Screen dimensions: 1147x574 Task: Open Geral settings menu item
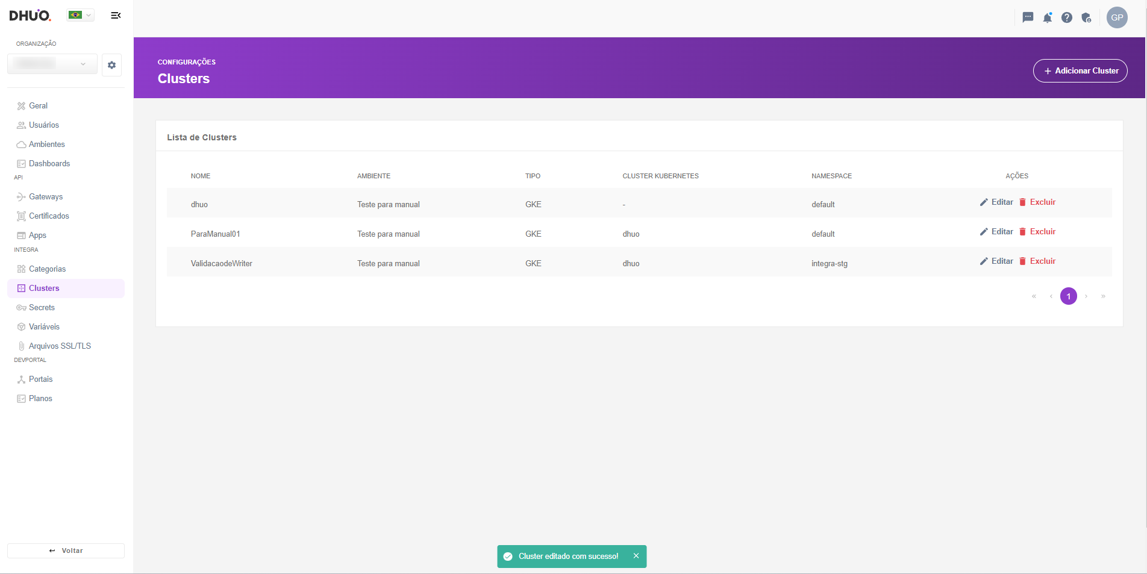point(38,105)
